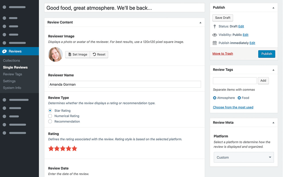
Task: Click the third rating star
Action: (x=63, y=148)
